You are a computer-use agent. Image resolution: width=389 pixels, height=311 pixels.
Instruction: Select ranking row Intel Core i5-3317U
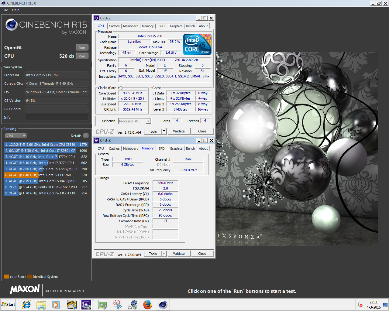click(46, 193)
